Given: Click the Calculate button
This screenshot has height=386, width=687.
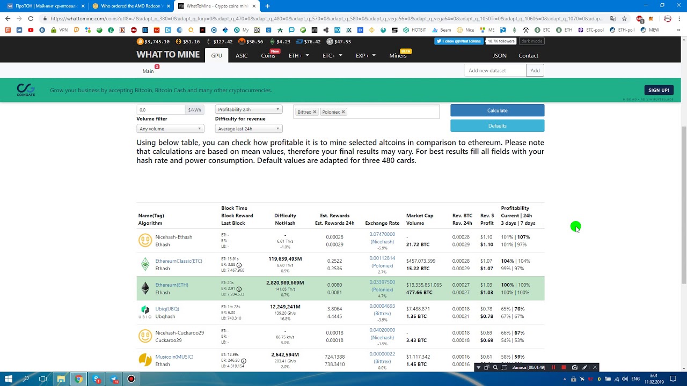Looking at the screenshot, I should tap(497, 110).
